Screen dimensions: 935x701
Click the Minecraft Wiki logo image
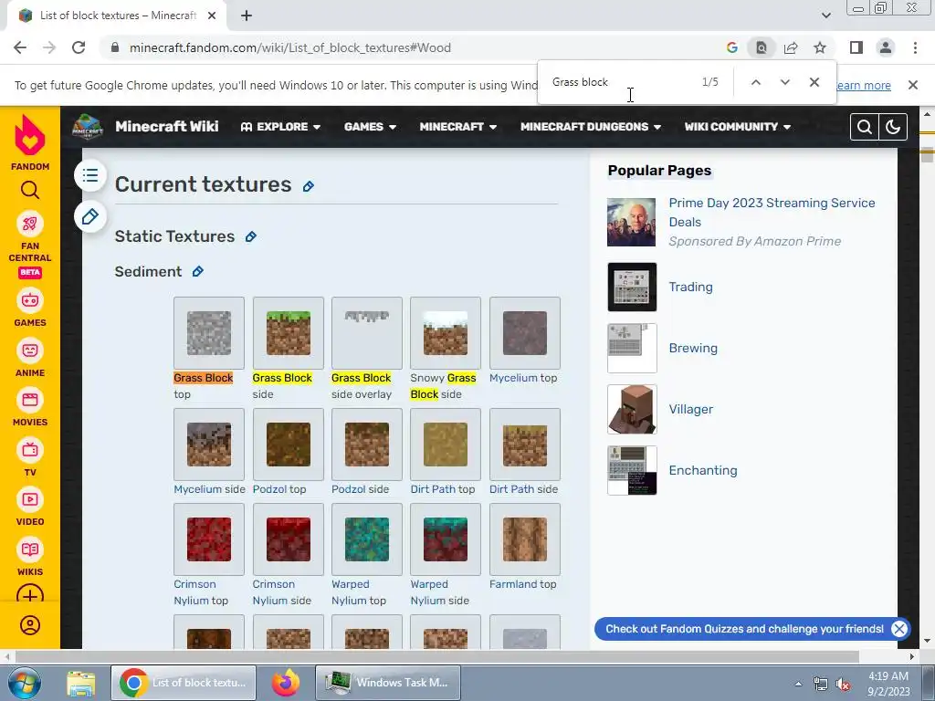[x=88, y=126]
